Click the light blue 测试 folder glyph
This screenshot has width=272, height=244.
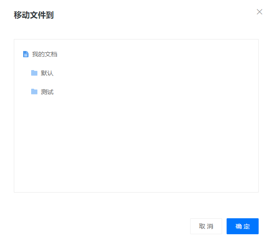34,91
